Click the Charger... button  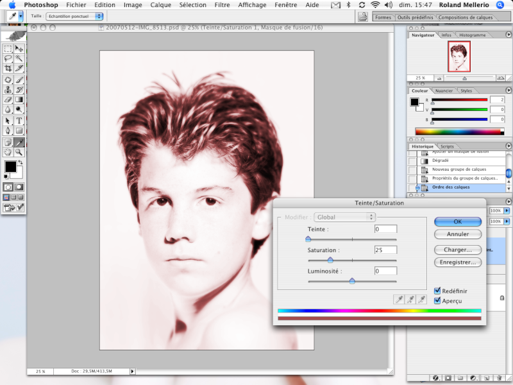(458, 250)
